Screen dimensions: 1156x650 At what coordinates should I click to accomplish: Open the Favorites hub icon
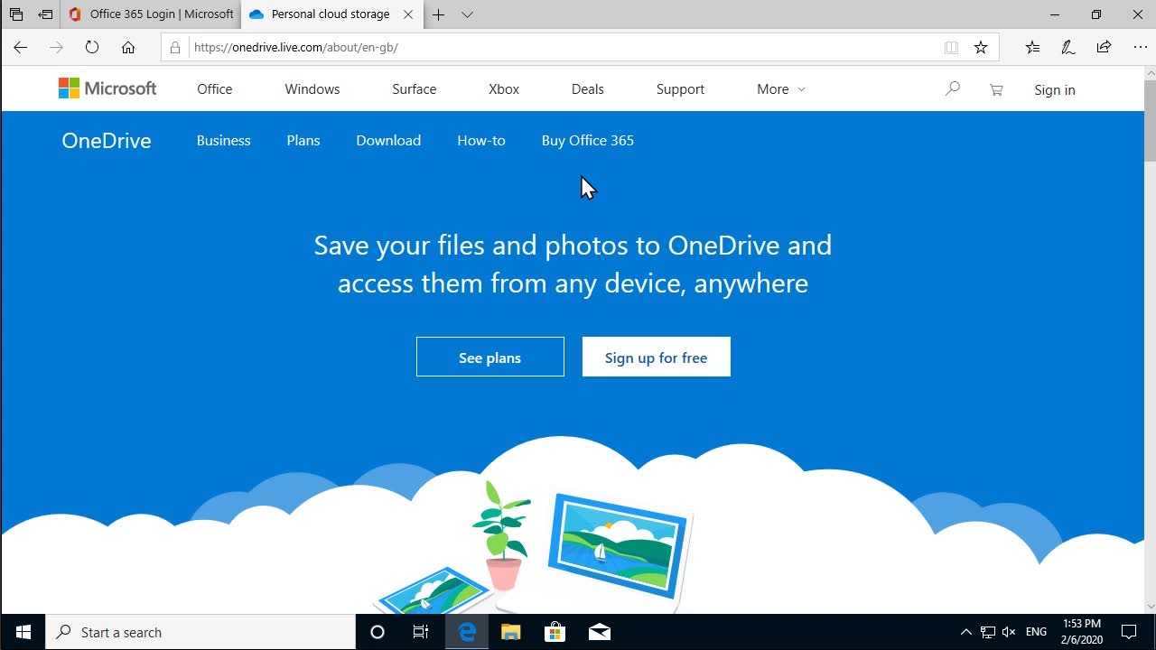[1032, 48]
